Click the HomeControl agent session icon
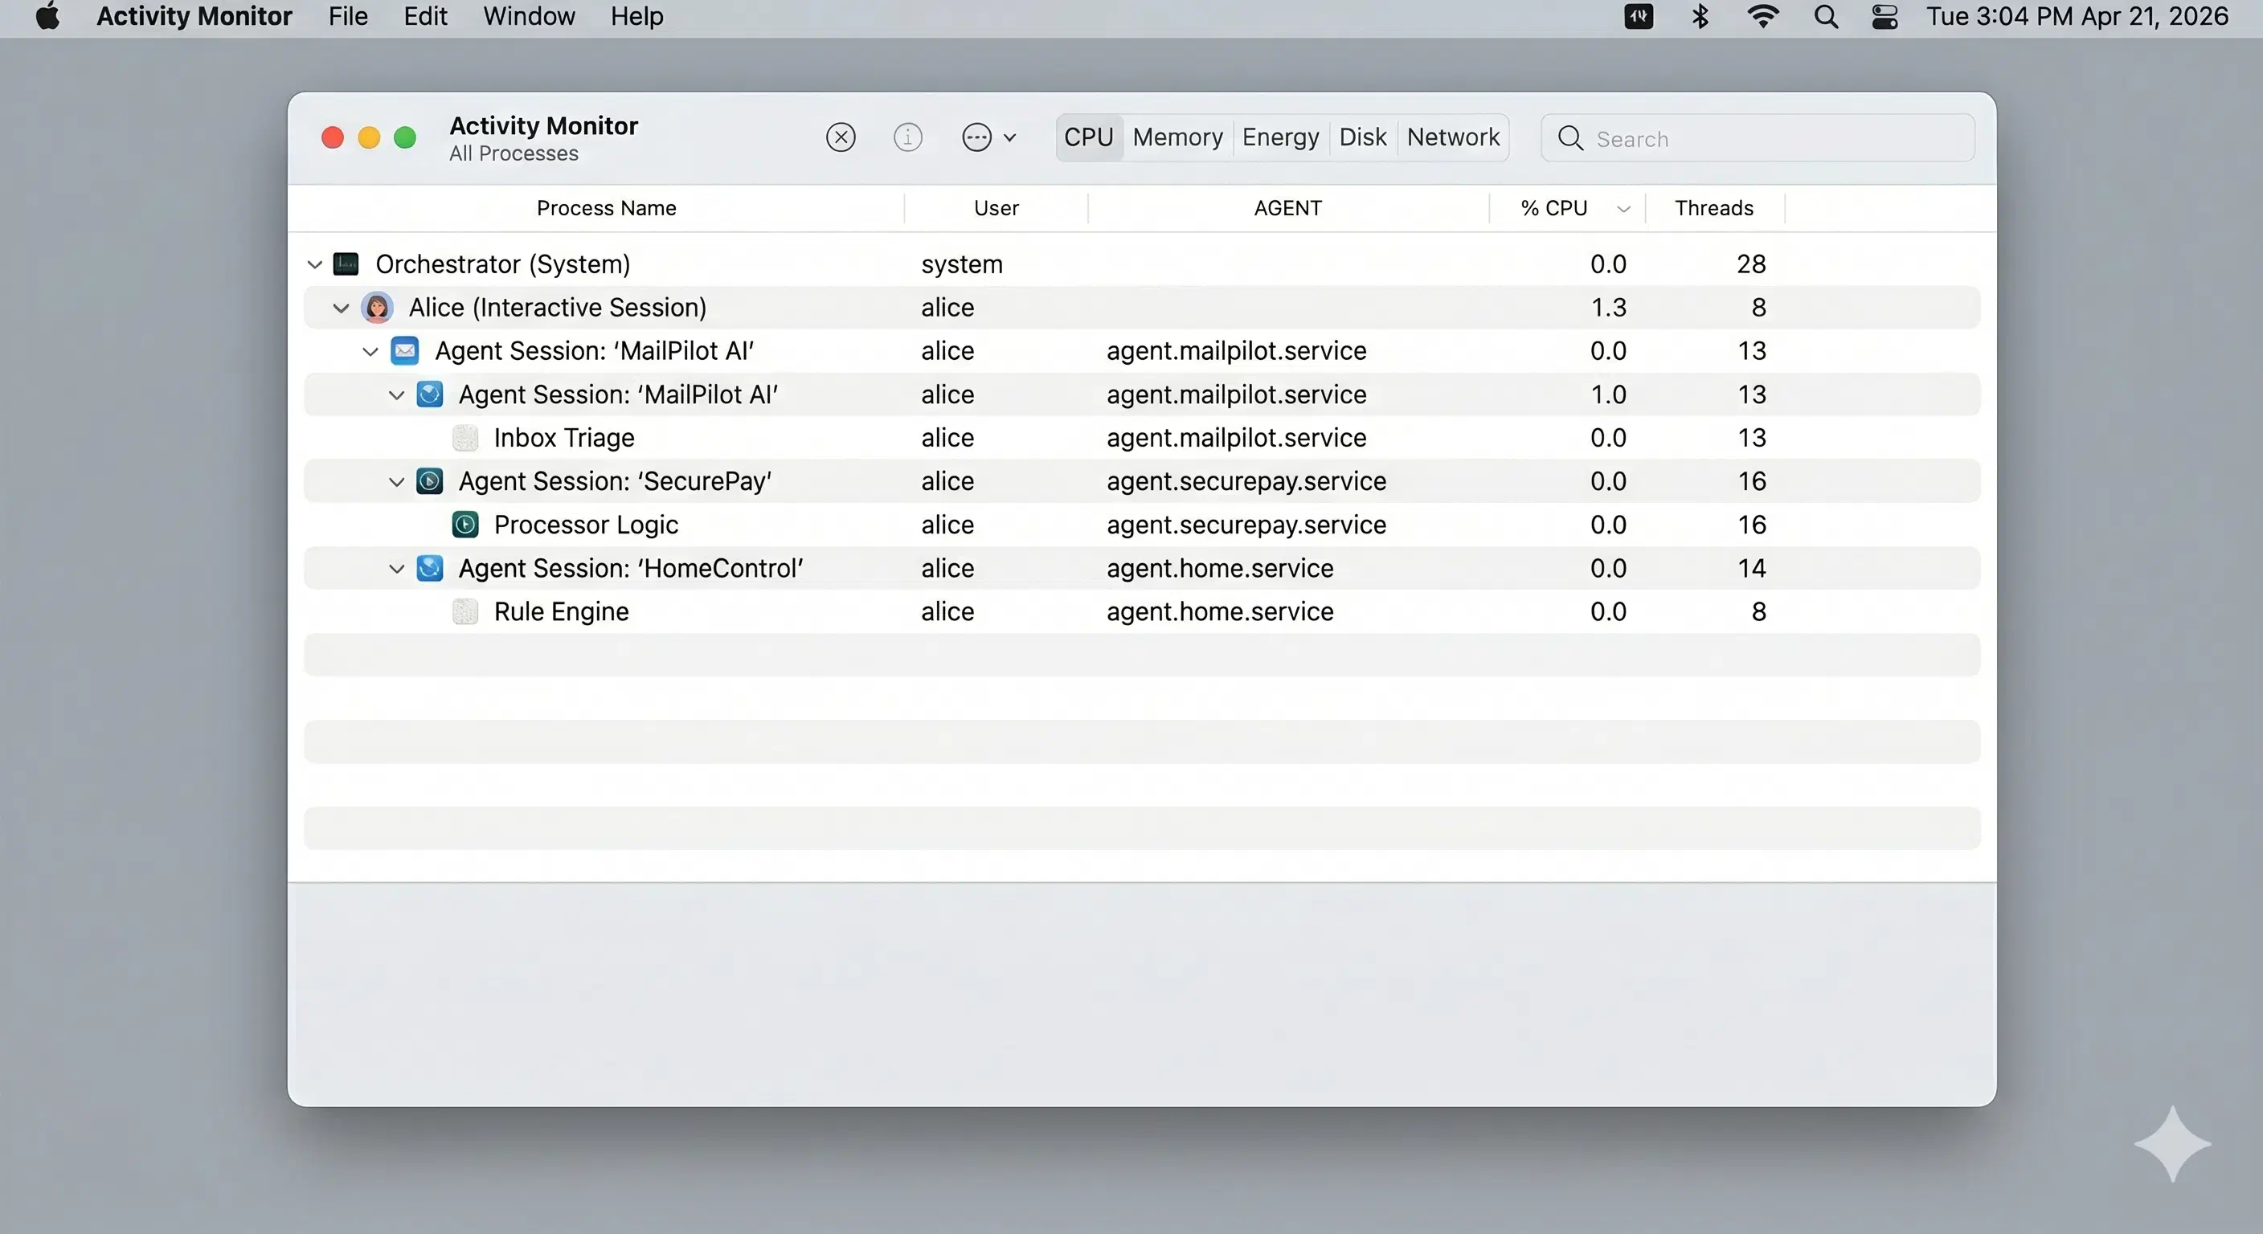This screenshot has width=2263, height=1234. [x=430, y=568]
